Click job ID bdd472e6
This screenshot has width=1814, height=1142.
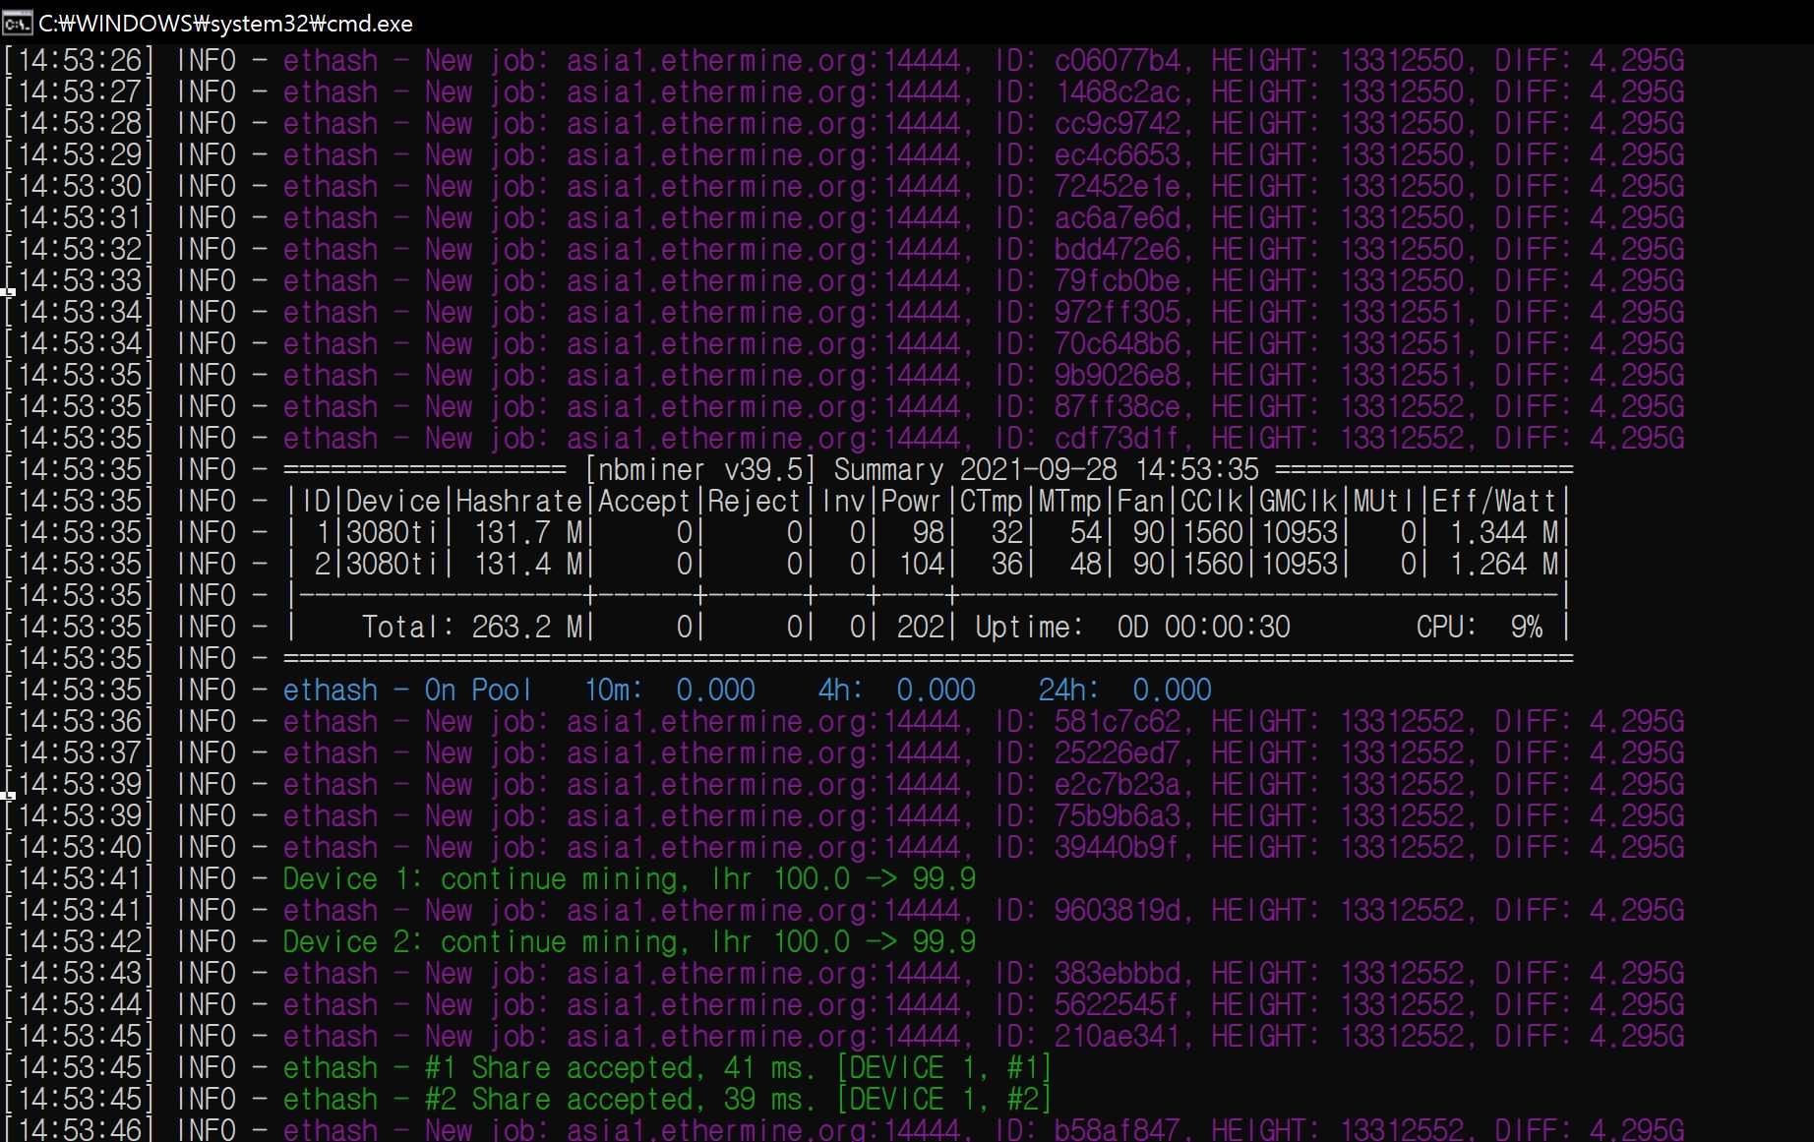(1118, 250)
